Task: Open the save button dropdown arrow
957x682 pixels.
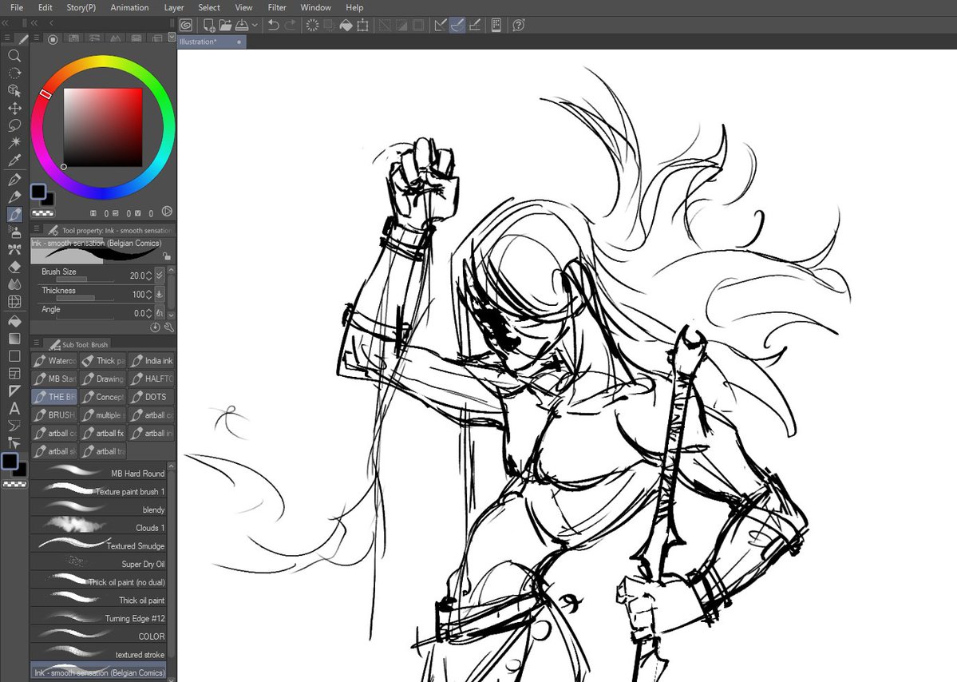Action: (255, 25)
